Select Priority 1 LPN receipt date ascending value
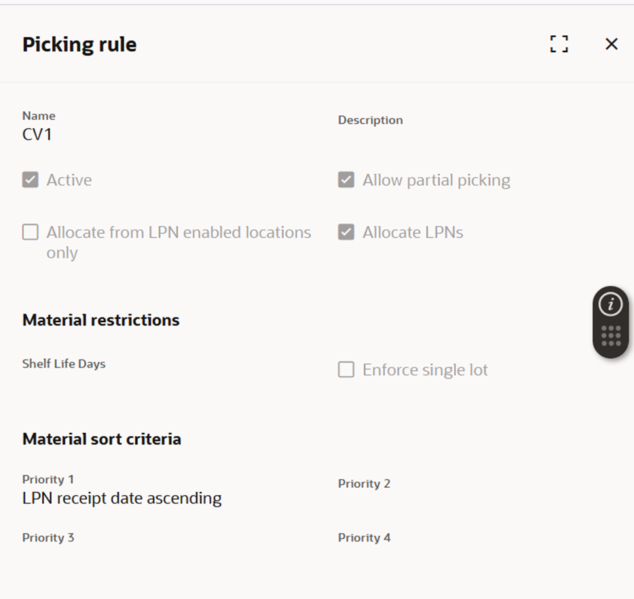Viewport: 634px width, 599px height. coord(122,499)
